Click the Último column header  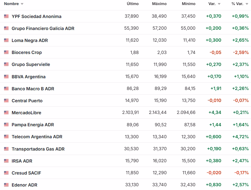pos(132,4)
